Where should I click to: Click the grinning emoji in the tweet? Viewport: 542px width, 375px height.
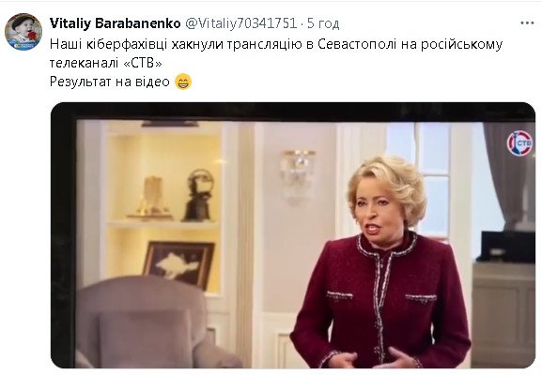click(x=183, y=82)
